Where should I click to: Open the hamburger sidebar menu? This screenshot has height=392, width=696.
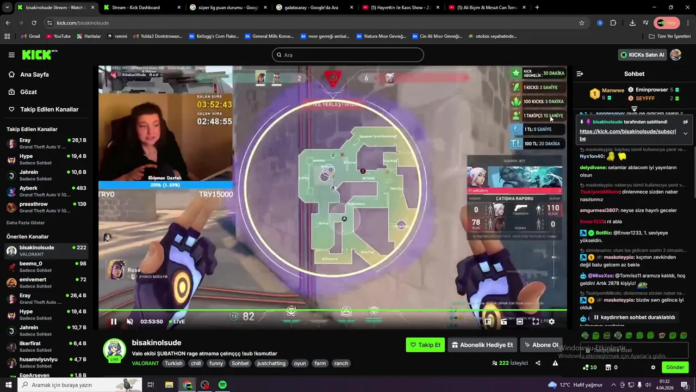pyautogui.click(x=11, y=55)
